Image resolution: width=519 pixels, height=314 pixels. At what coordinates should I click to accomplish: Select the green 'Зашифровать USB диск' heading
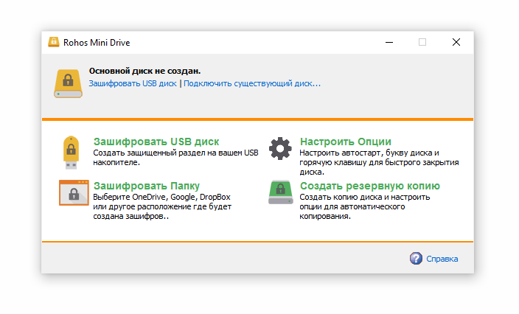coord(156,142)
